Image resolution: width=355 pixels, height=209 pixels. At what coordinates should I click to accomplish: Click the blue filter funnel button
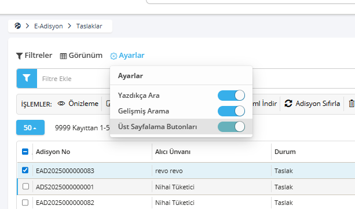click(27, 78)
